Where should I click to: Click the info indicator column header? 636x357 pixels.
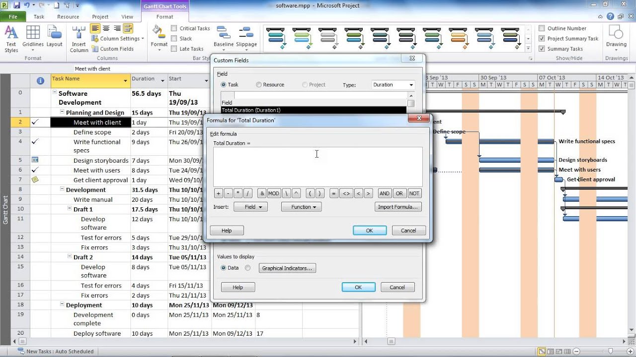40,80
